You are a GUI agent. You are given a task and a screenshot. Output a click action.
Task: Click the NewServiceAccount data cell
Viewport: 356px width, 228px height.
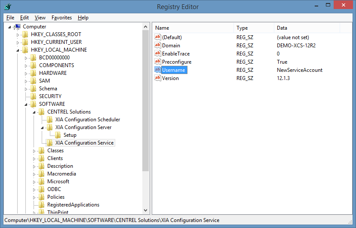pyautogui.click(x=300, y=70)
